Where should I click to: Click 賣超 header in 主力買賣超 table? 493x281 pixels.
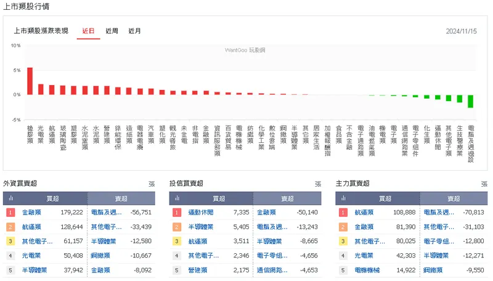point(454,198)
